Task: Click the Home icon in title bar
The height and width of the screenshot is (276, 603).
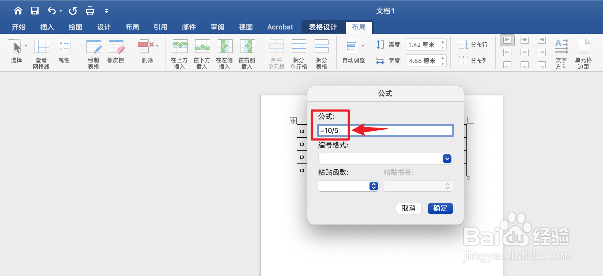Action: (18, 11)
